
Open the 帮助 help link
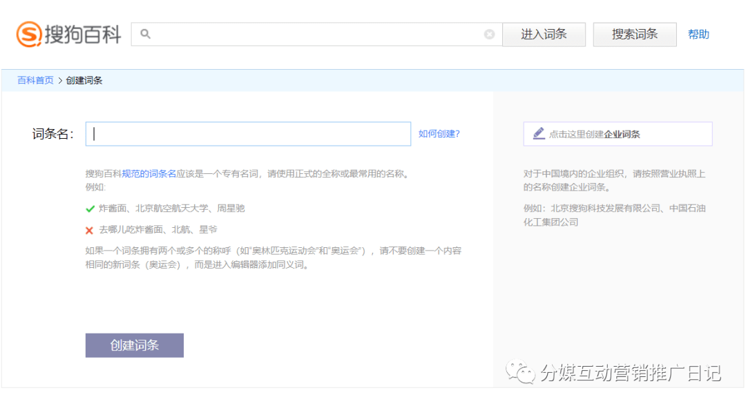(698, 35)
